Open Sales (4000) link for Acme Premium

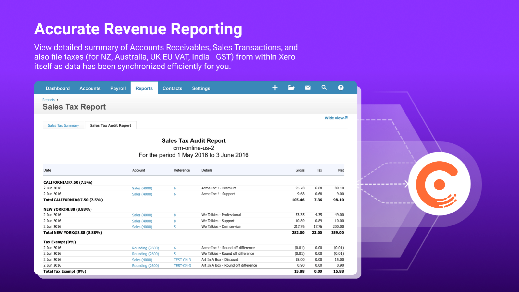pos(142,188)
